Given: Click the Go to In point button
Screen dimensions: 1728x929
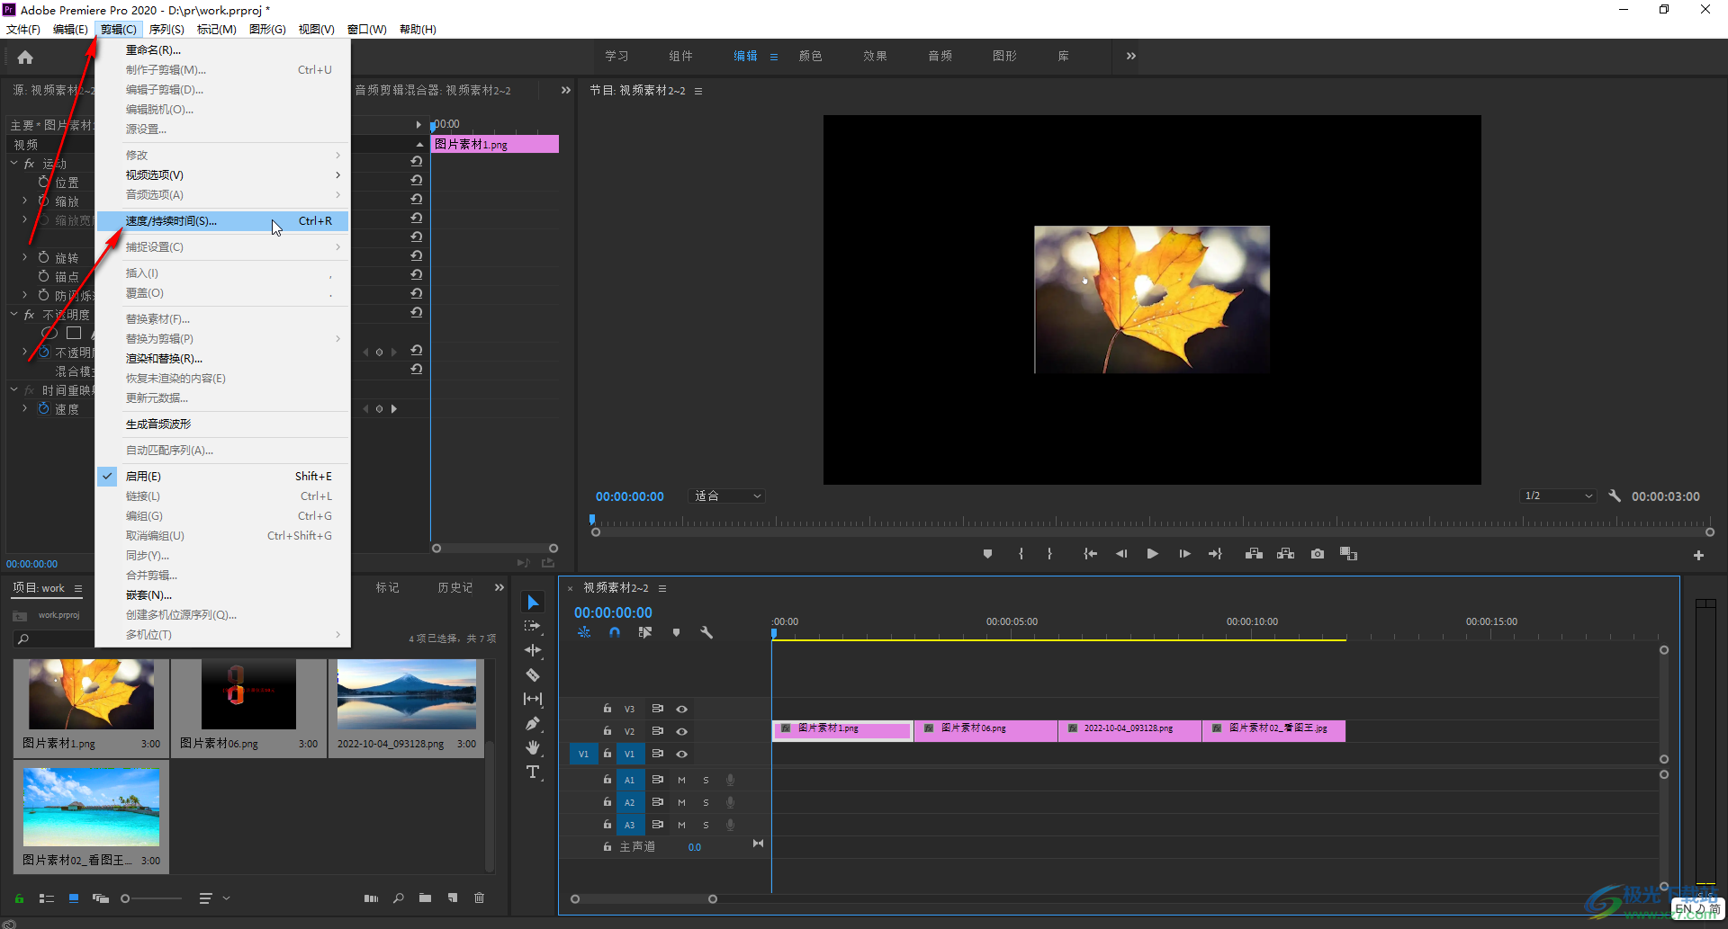Looking at the screenshot, I should 1090,554.
